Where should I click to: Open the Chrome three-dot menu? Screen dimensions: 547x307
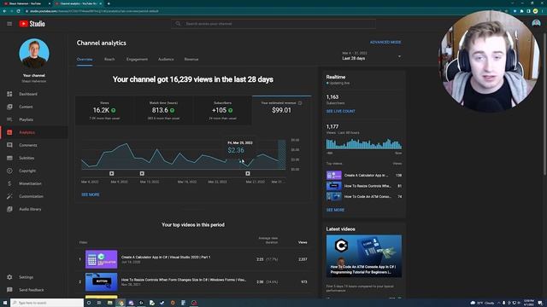[542, 11]
